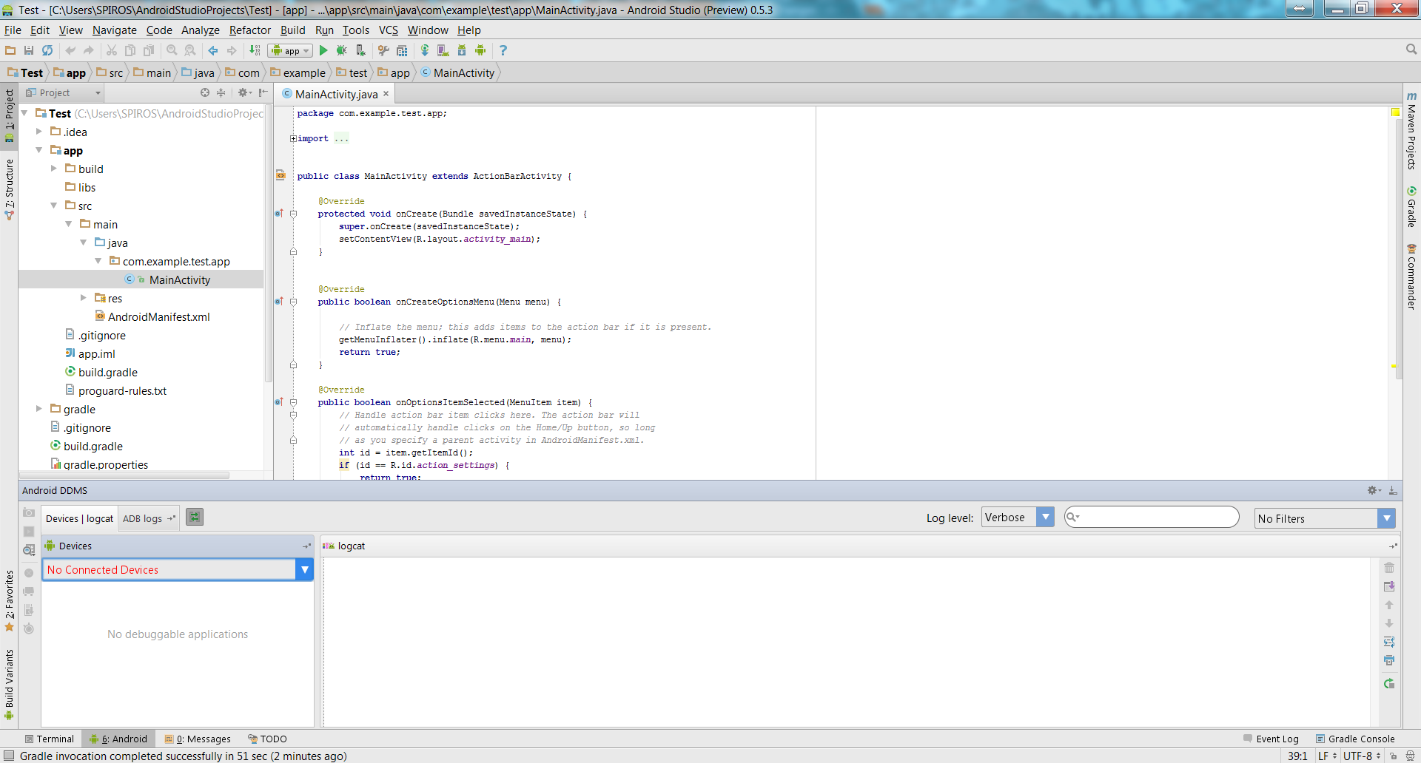Image resolution: width=1421 pixels, height=763 pixels.
Task: Click Scroll from Source target icon
Action: [x=205, y=92]
